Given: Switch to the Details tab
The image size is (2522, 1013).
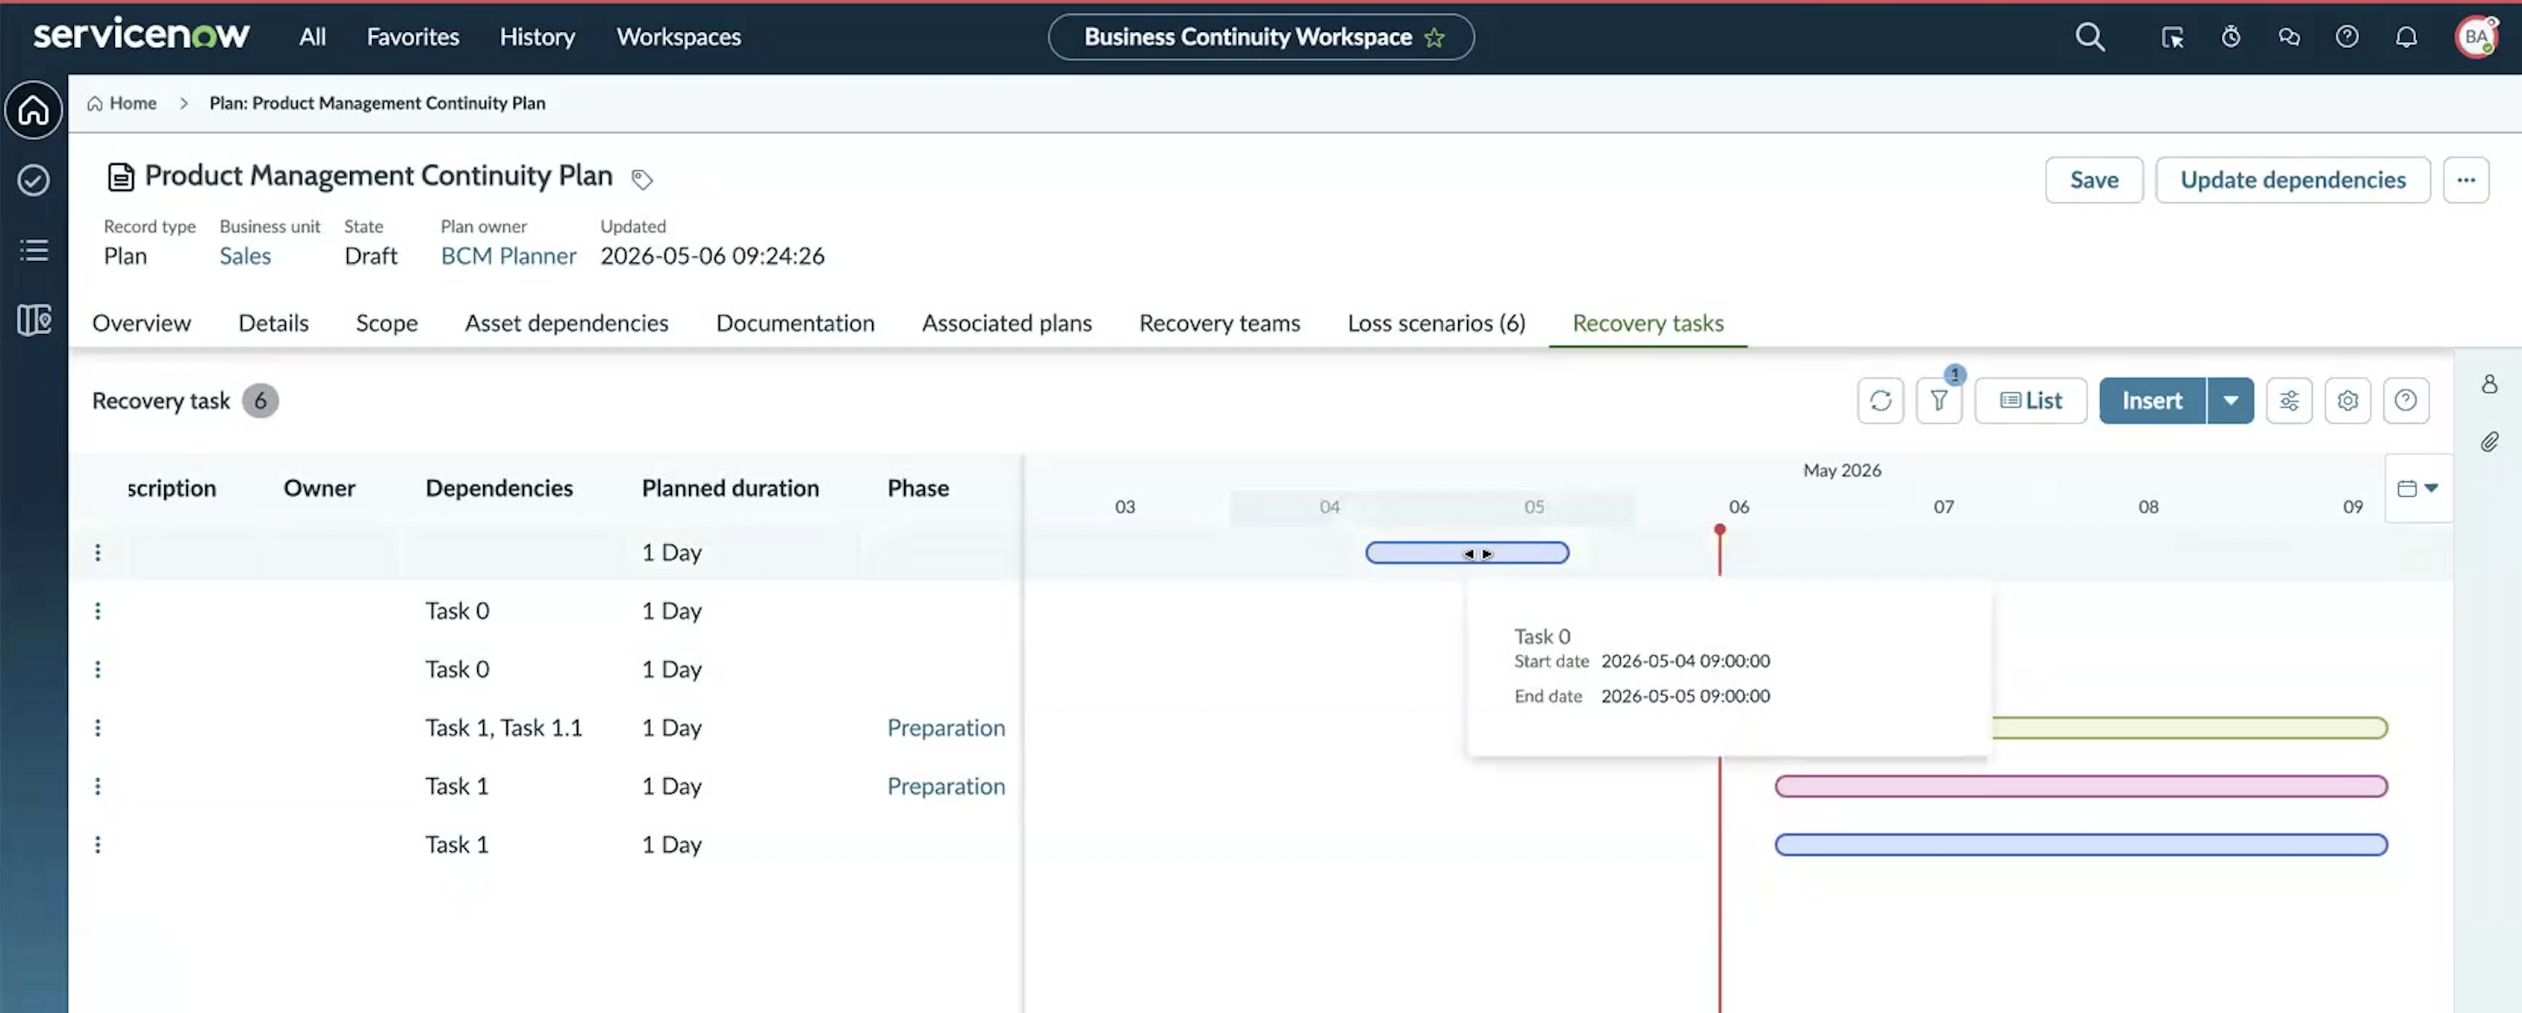Looking at the screenshot, I should point(273,324).
